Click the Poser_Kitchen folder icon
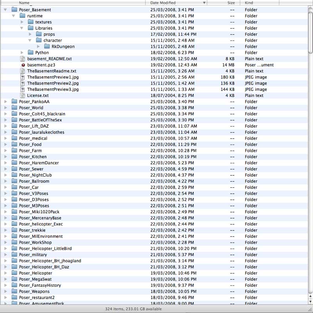This screenshot has width=313, height=313. [x=14, y=156]
